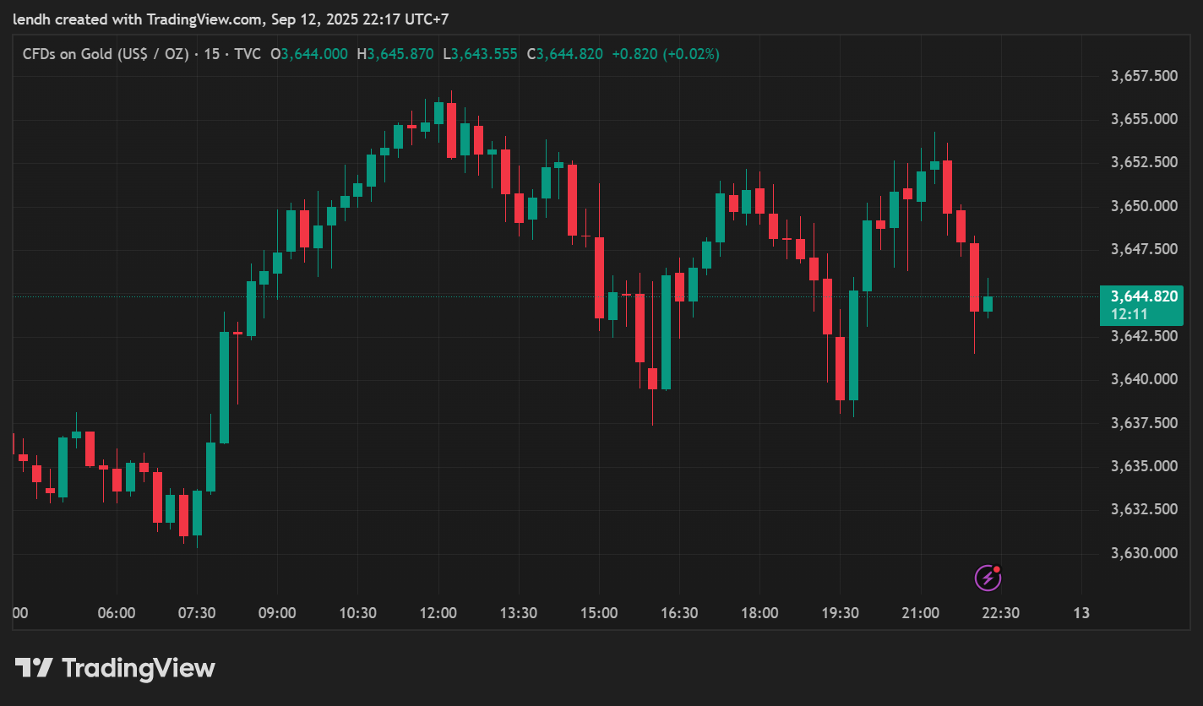Click the 13:30 time axis label
Viewport: 1203px width, 706px height.
[519, 613]
